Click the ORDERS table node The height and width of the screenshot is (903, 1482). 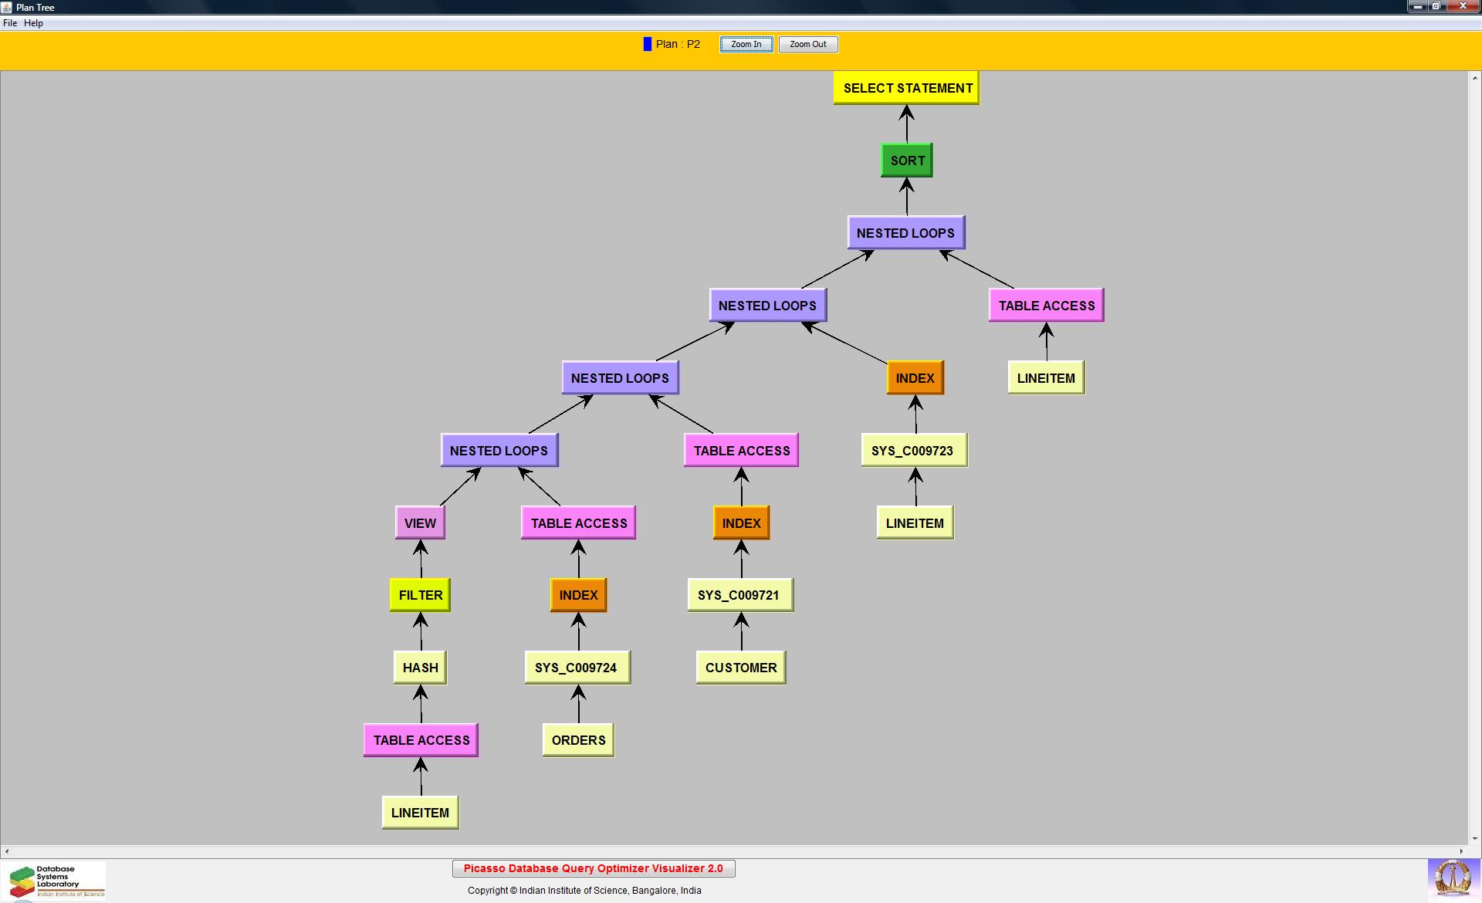[578, 740]
